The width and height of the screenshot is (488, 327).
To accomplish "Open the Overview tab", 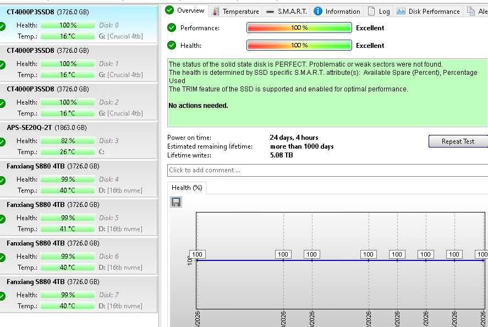I will pyautogui.click(x=185, y=10).
